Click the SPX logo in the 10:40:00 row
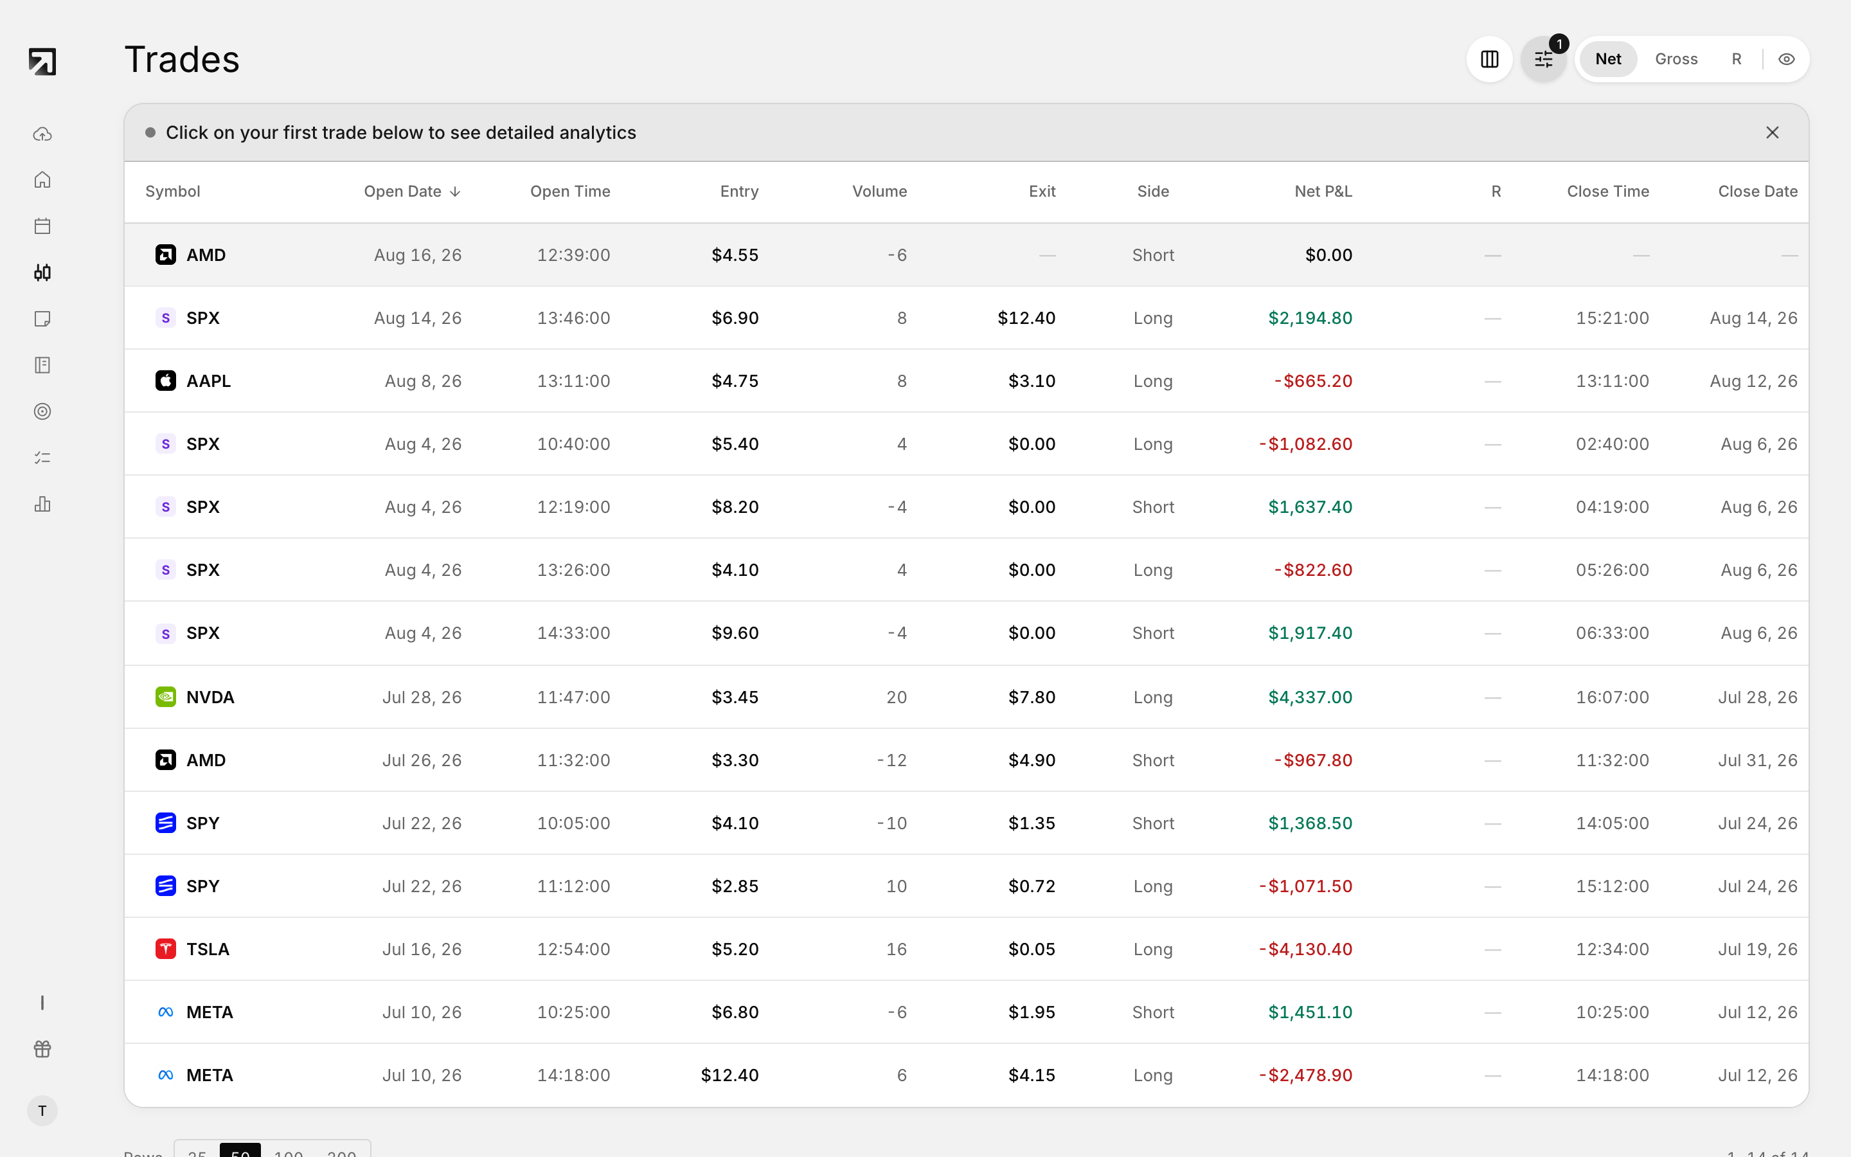This screenshot has width=1851, height=1157. coord(165,444)
